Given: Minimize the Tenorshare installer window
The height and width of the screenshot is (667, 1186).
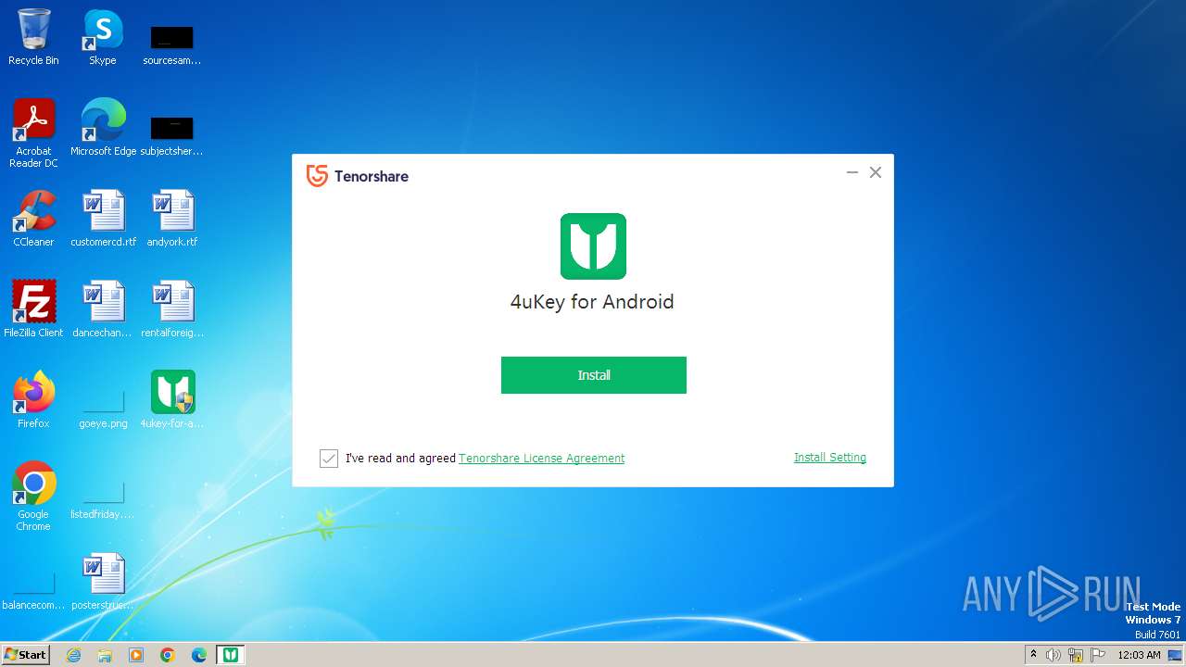Looking at the screenshot, I should [x=852, y=172].
